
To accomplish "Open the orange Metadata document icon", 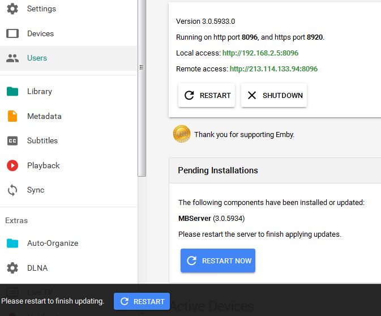I will [12, 116].
